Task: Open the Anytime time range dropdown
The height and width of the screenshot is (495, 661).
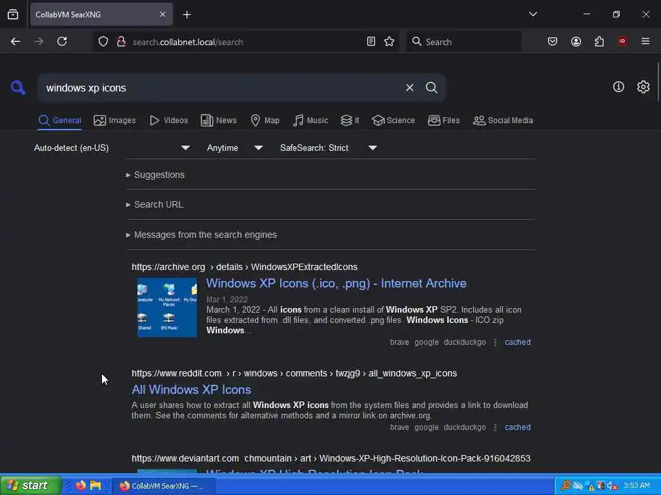Action: pyautogui.click(x=234, y=148)
